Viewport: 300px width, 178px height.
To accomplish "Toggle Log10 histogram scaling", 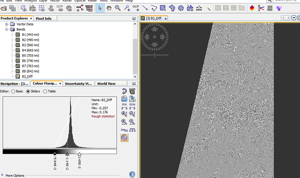I will pyautogui.click(x=124, y=130).
